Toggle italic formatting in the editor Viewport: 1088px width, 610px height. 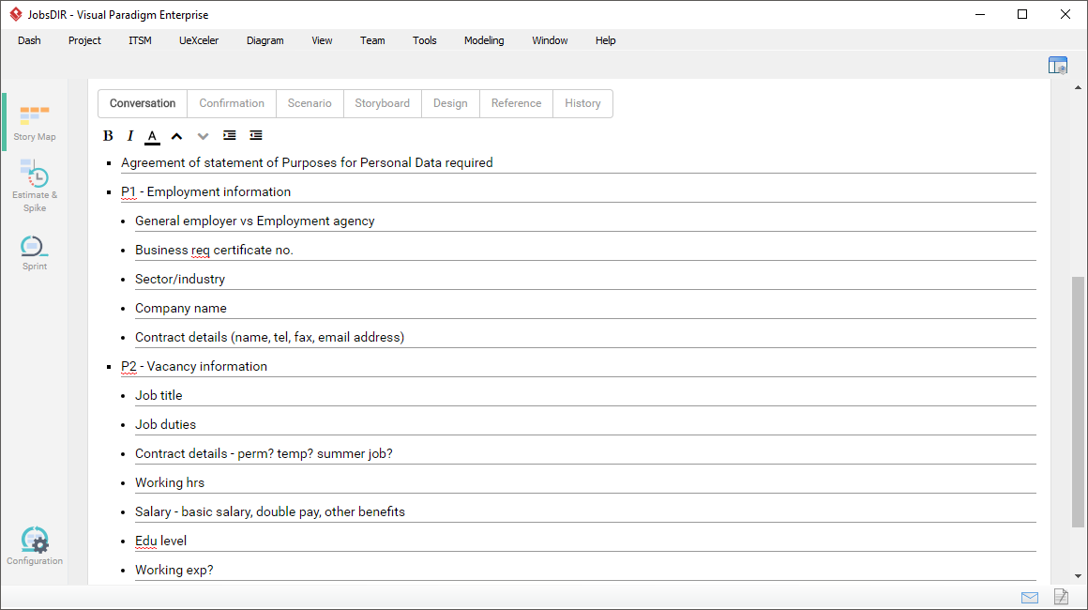click(x=130, y=136)
